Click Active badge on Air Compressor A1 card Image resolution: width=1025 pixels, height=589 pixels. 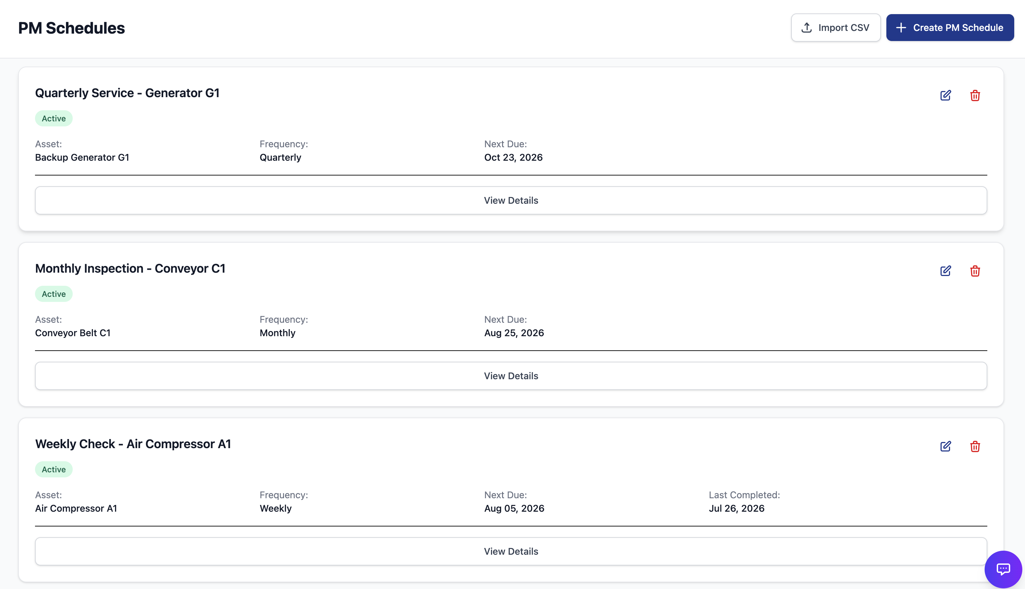54,470
